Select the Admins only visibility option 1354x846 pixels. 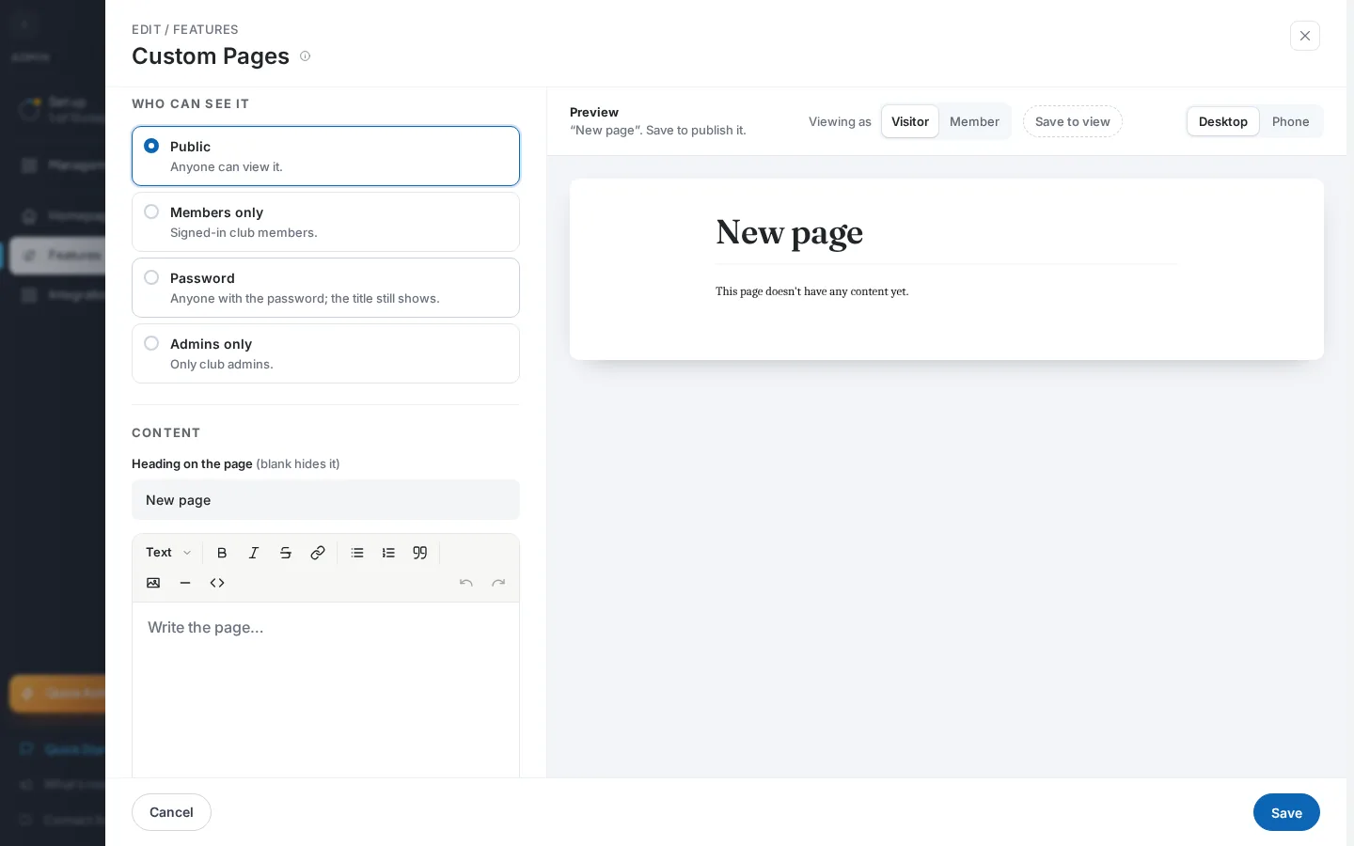tap(325, 353)
